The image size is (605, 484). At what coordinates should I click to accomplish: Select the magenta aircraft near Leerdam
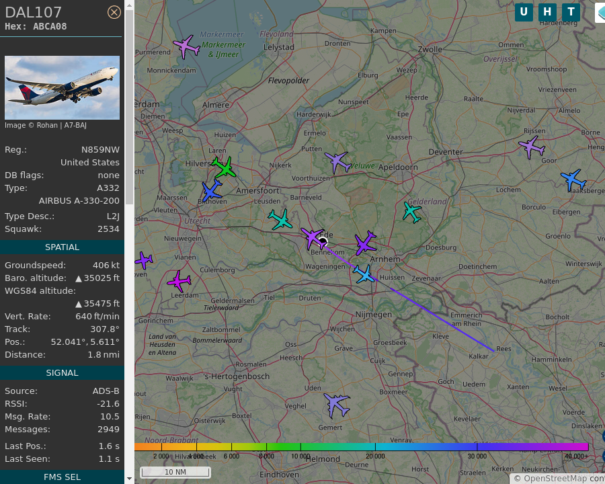click(179, 281)
